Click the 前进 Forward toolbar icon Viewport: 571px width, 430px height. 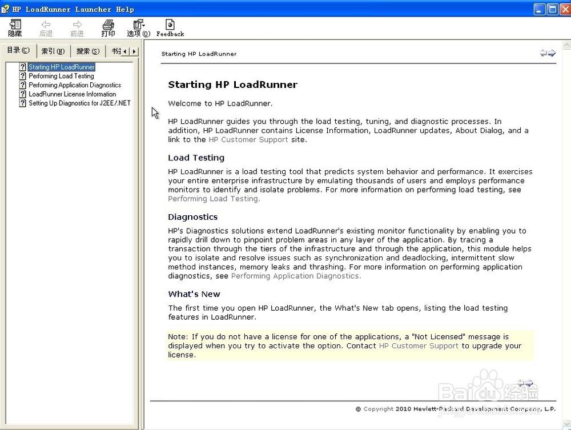coord(77,27)
